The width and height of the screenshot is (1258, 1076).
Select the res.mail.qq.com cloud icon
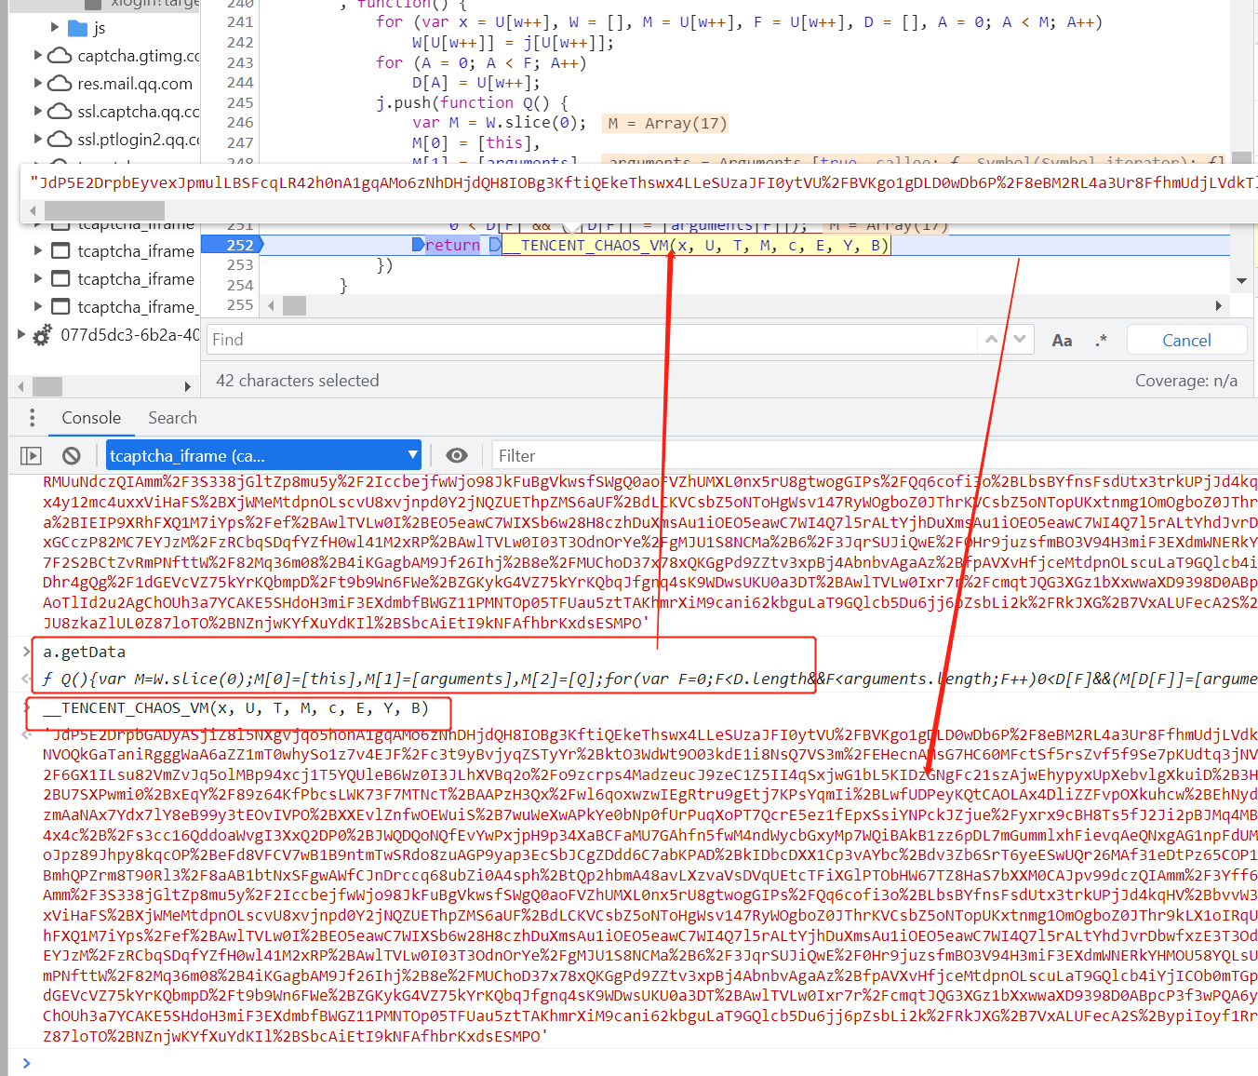pyautogui.click(x=60, y=84)
